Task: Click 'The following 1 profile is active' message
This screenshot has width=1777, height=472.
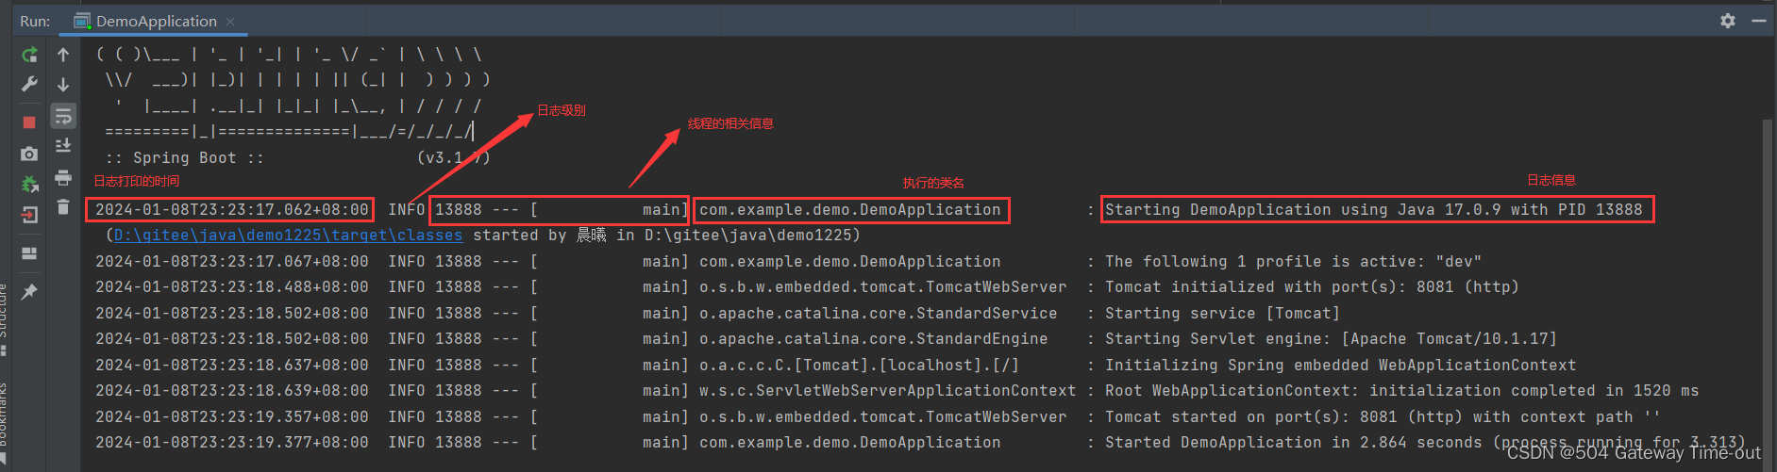Action: pyautogui.click(x=1293, y=261)
